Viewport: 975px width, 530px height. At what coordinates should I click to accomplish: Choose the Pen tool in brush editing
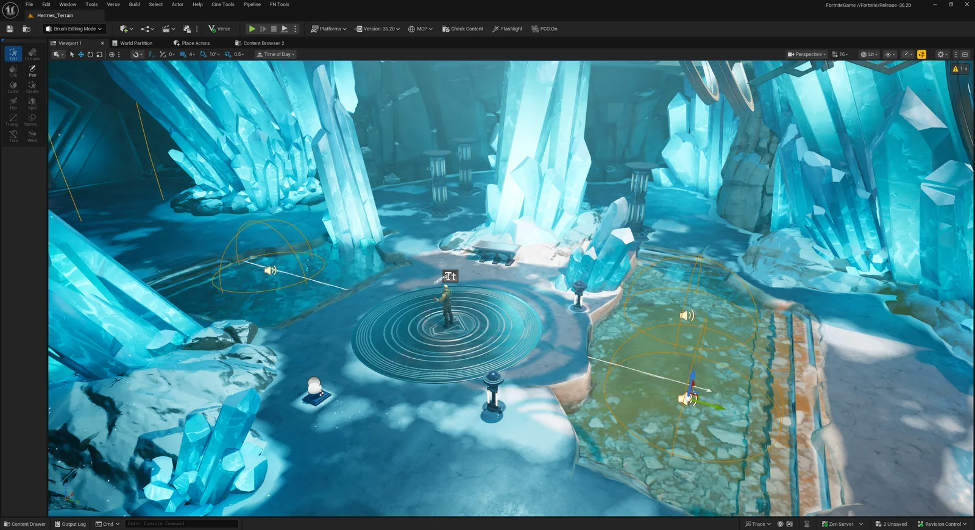(32, 71)
